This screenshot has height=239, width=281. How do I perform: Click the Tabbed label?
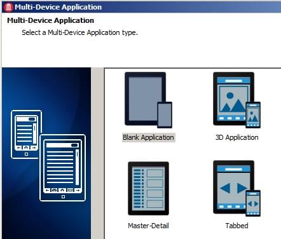point(236,226)
